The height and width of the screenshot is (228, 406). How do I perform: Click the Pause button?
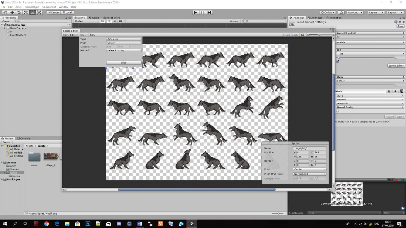click(202, 12)
